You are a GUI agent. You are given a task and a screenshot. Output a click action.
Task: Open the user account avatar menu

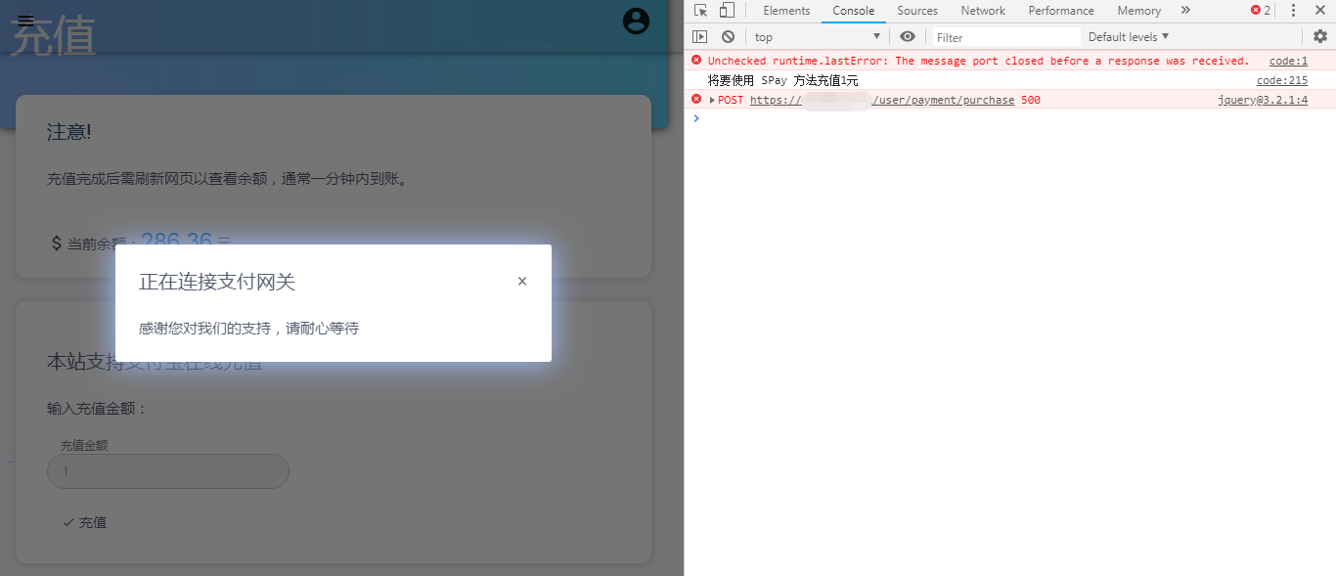(x=636, y=21)
